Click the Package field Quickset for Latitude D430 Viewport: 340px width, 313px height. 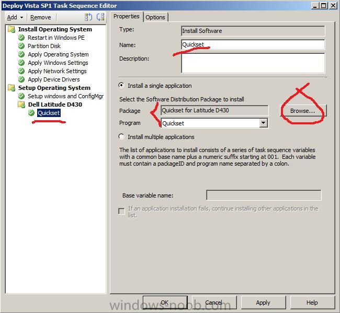(214, 110)
